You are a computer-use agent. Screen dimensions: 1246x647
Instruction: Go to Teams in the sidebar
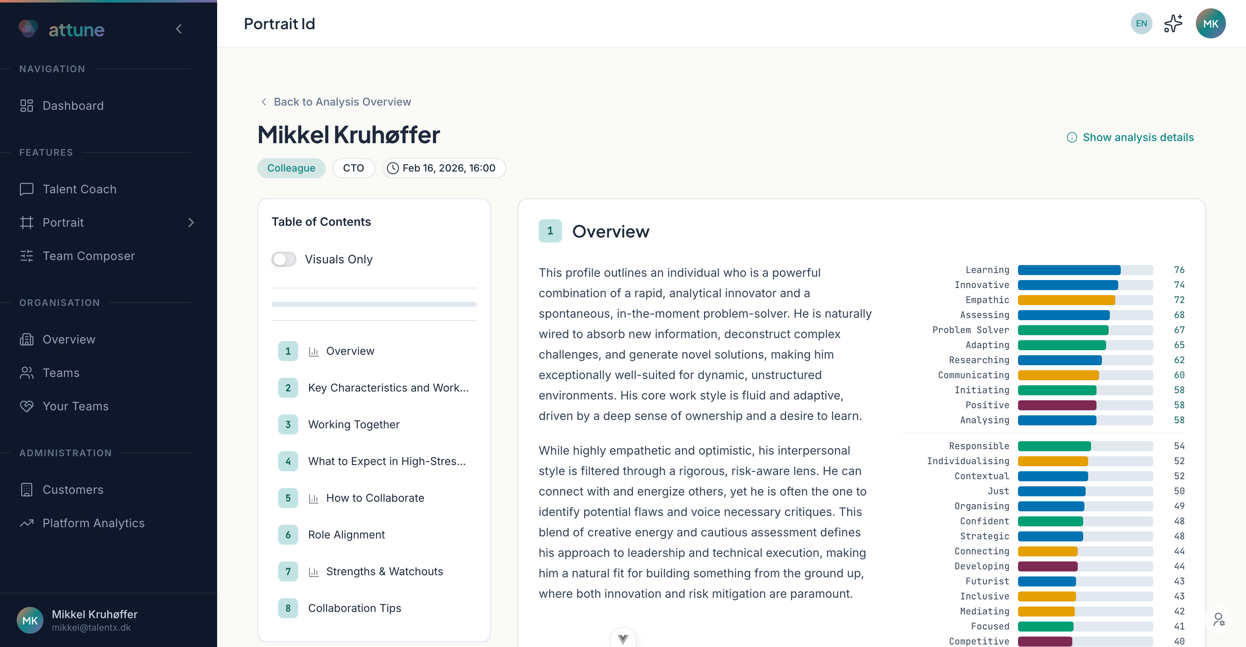(61, 373)
